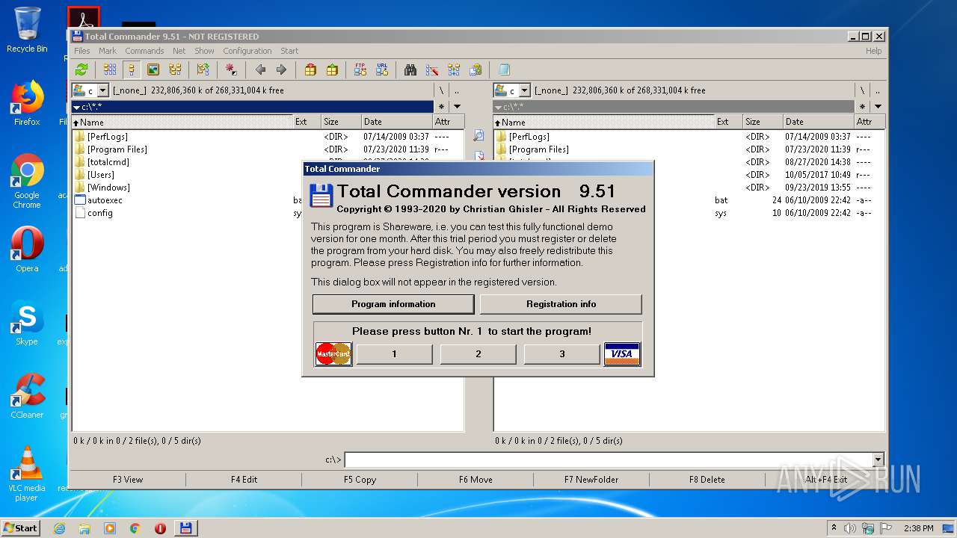Open the Help menu
957x538 pixels.
[873, 51]
